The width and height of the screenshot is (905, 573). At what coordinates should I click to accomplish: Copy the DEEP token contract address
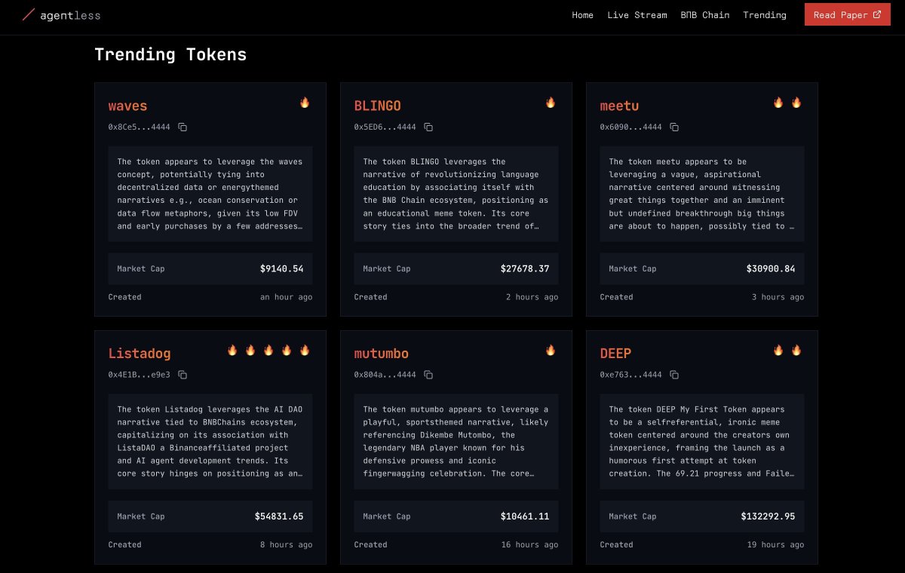pos(673,375)
